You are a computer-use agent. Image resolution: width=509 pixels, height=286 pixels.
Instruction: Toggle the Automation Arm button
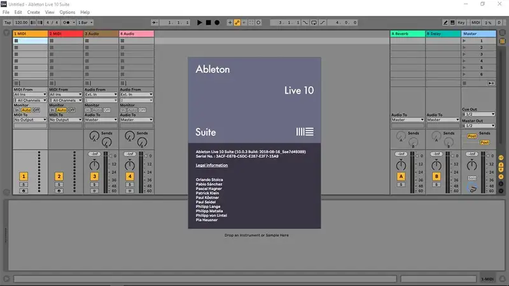tap(237, 22)
